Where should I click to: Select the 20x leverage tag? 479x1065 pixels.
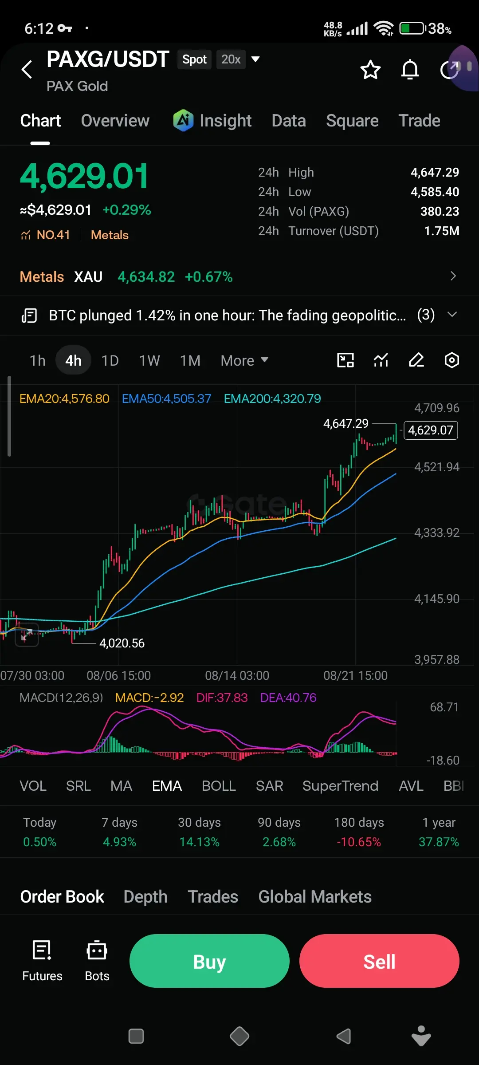[x=231, y=59]
